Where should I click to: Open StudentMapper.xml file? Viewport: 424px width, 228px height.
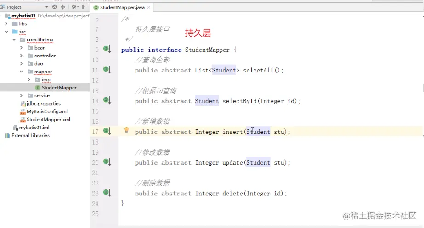(x=48, y=119)
